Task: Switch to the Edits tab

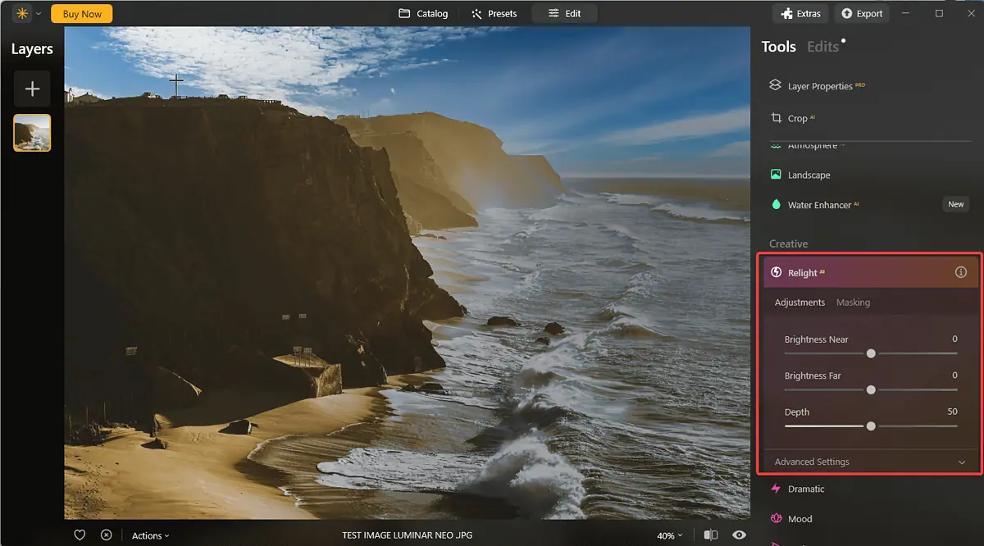Action: pyautogui.click(x=822, y=47)
